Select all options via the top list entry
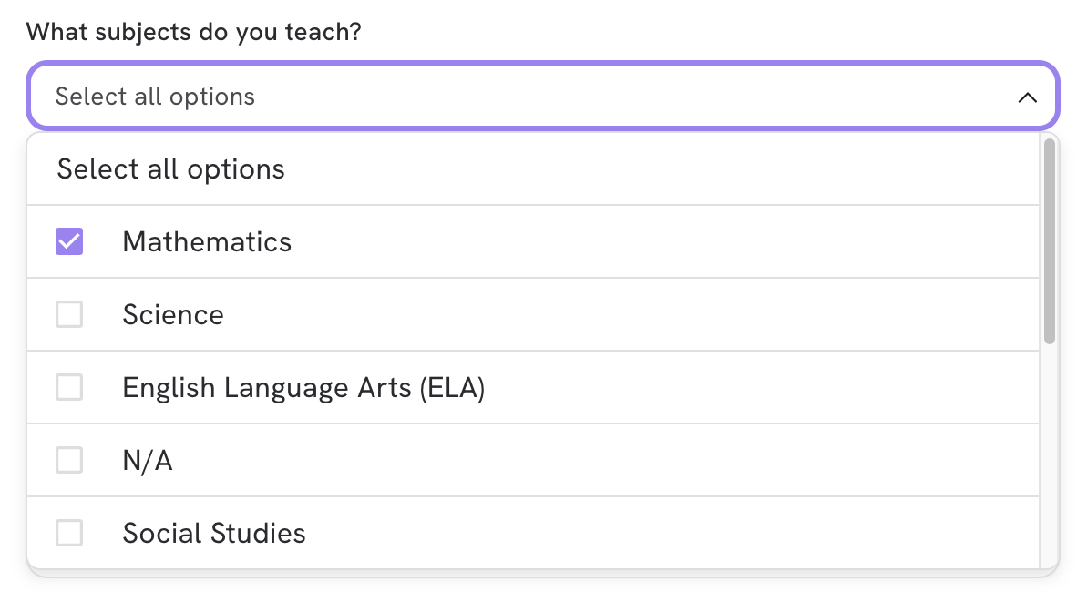This screenshot has height=592, width=1077. click(170, 168)
